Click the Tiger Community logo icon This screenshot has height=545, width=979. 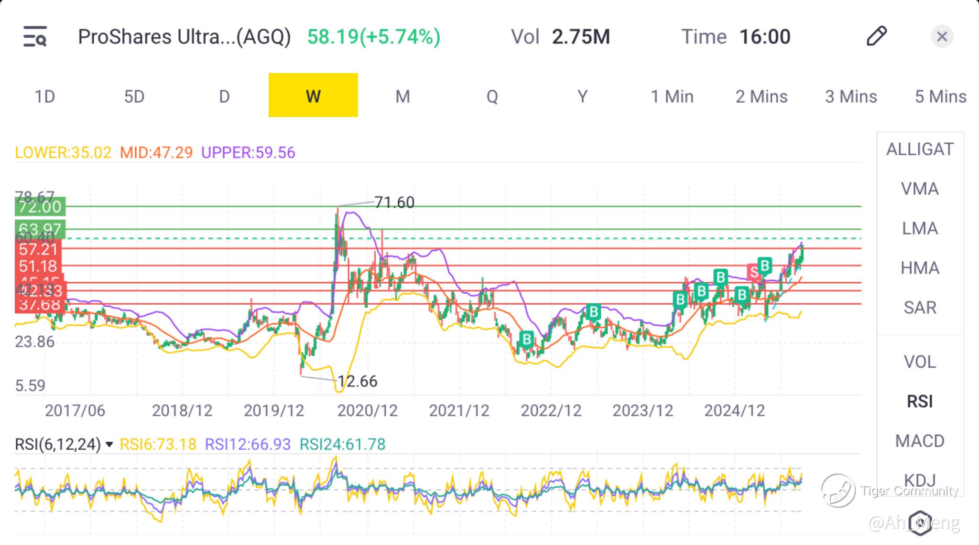point(838,491)
